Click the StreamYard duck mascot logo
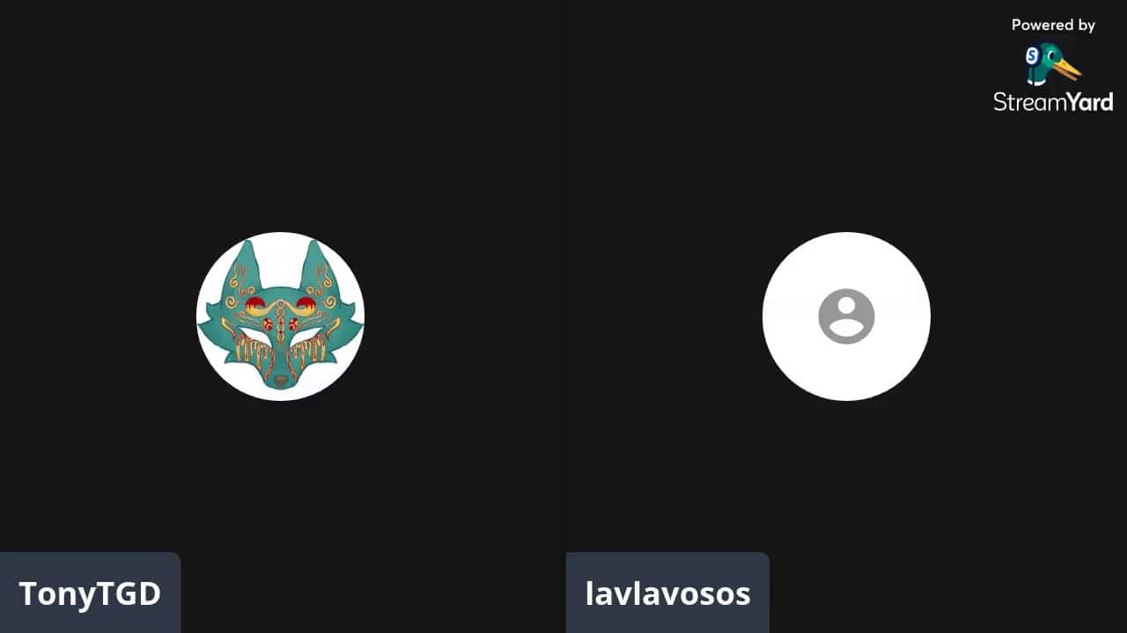This screenshot has width=1127, height=633. (x=1052, y=64)
